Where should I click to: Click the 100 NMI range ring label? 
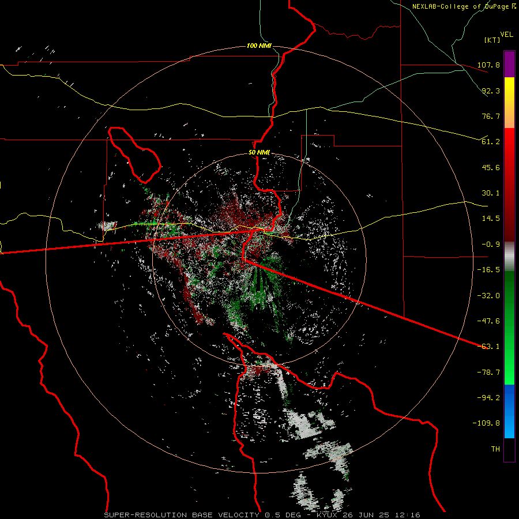tap(259, 46)
